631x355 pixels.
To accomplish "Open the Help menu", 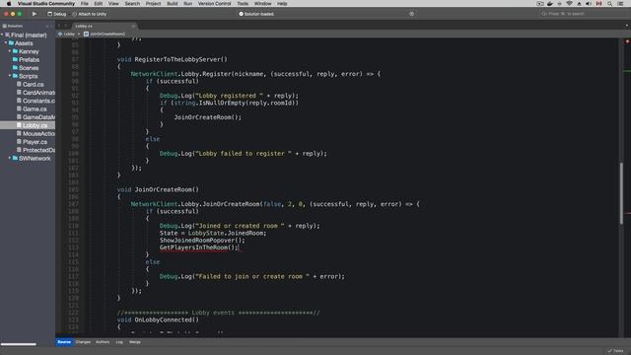I will click(282, 4).
